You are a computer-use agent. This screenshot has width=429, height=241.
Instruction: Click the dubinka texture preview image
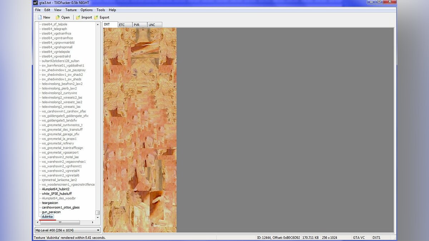point(140,130)
